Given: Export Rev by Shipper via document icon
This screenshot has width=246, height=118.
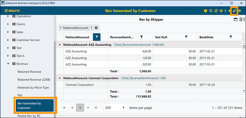Looking at the screenshot, I should point(241,20).
